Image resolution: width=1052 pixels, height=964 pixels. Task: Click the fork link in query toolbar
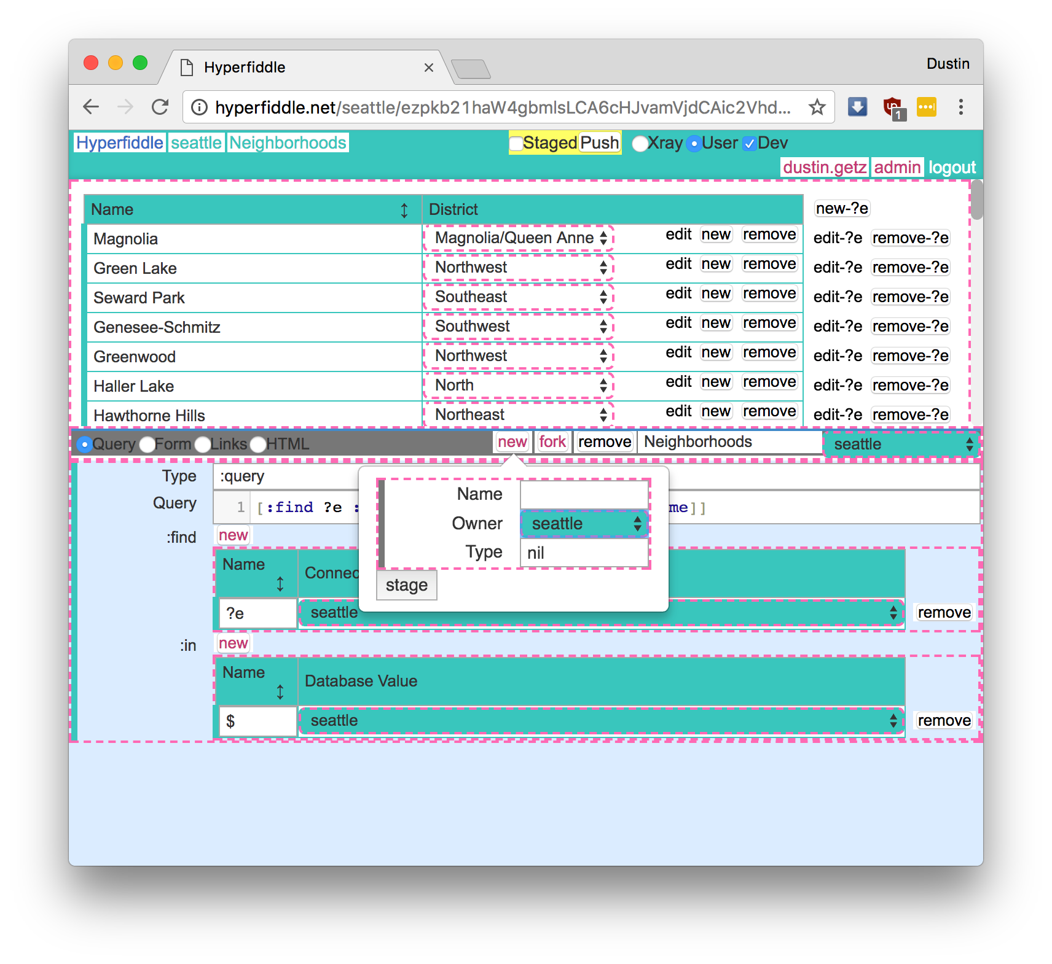click(552, 441)
